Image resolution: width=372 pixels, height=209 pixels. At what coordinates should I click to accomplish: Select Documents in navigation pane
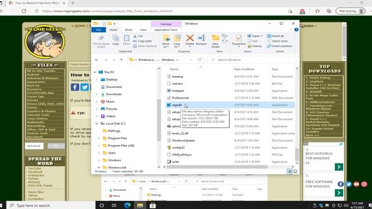114,87
